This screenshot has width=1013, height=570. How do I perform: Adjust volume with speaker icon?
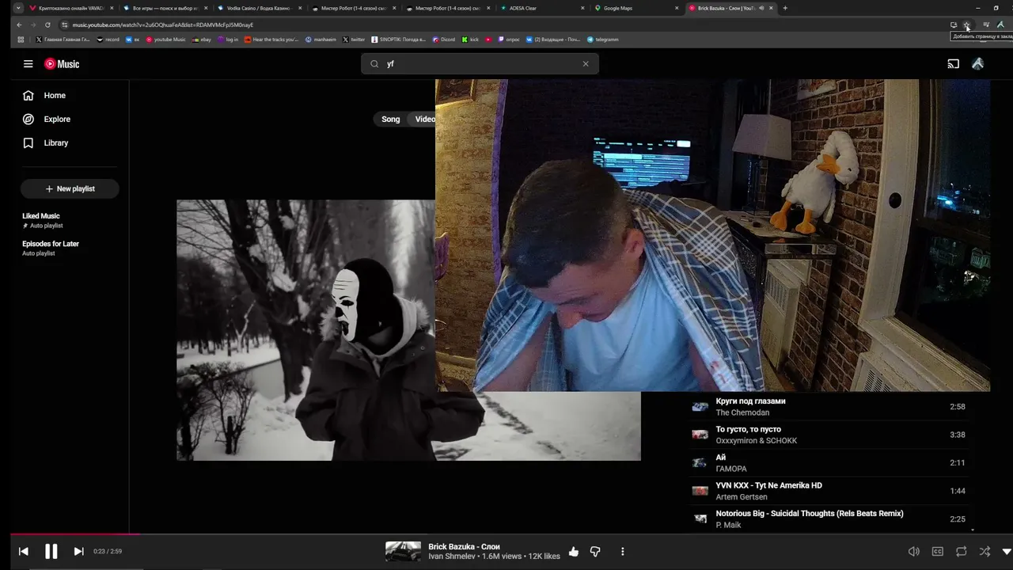[x=913, y=552]
